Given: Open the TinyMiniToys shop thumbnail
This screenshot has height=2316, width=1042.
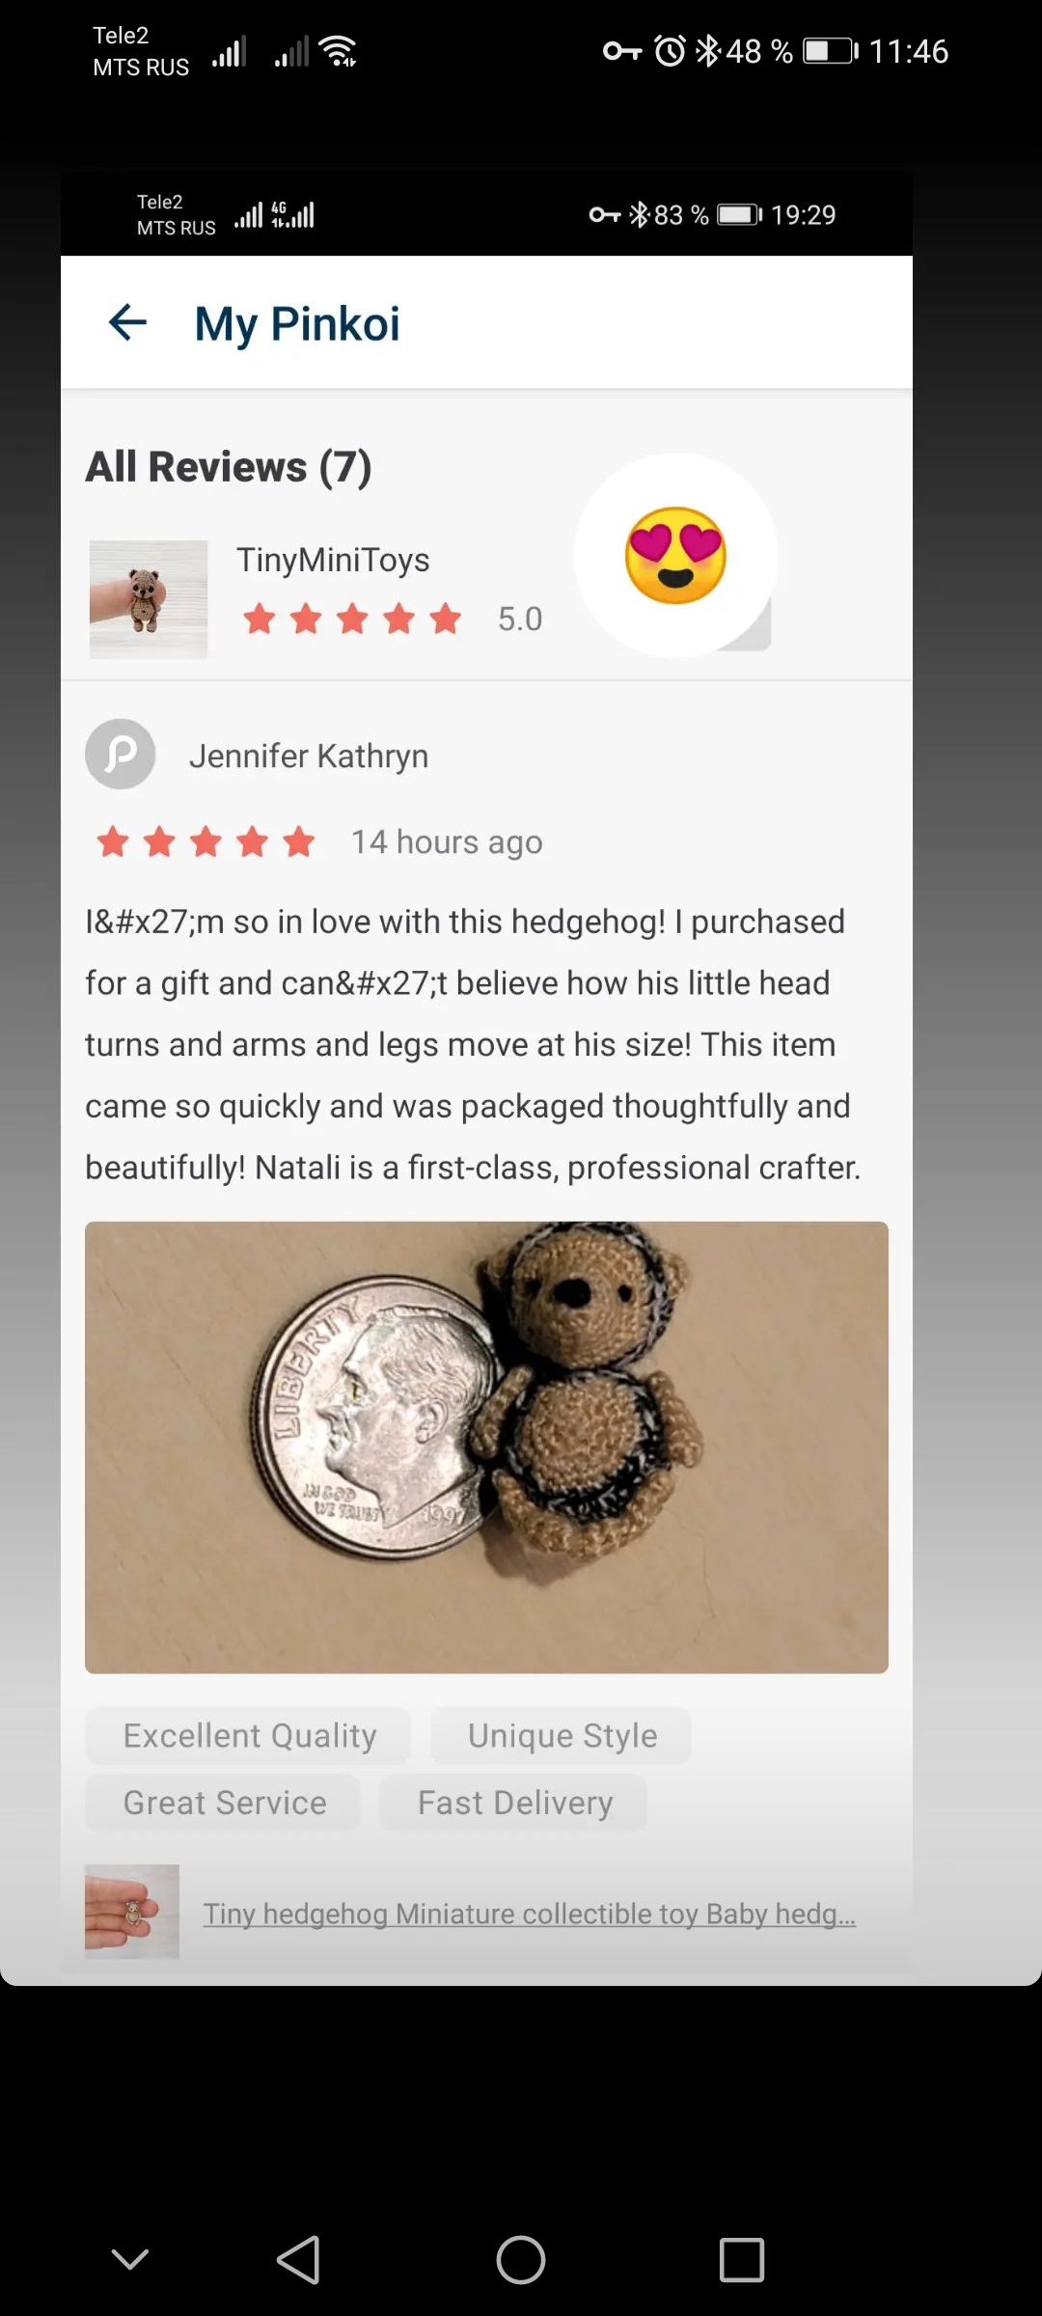Looking at the screenshot, I should 149,599.
